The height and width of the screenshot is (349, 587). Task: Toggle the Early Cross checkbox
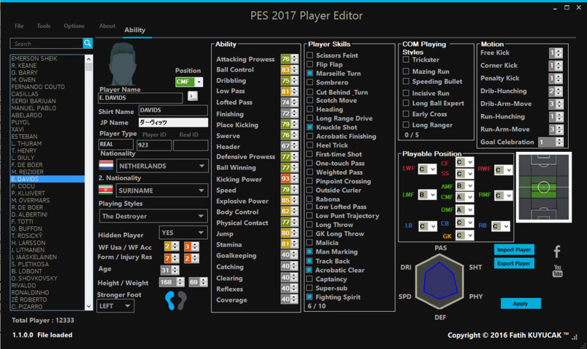click(406, 114)
